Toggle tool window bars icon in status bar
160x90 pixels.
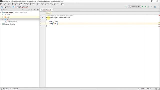point(1,89)
